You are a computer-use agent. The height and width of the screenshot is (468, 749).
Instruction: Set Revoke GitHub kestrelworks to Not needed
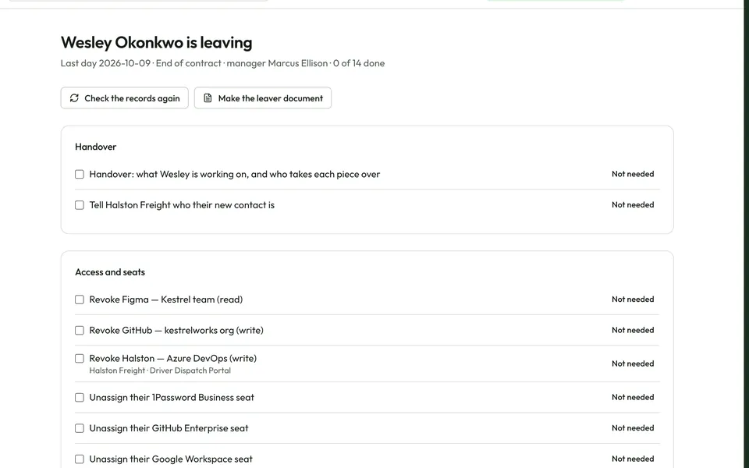click(x=633, y=330)
